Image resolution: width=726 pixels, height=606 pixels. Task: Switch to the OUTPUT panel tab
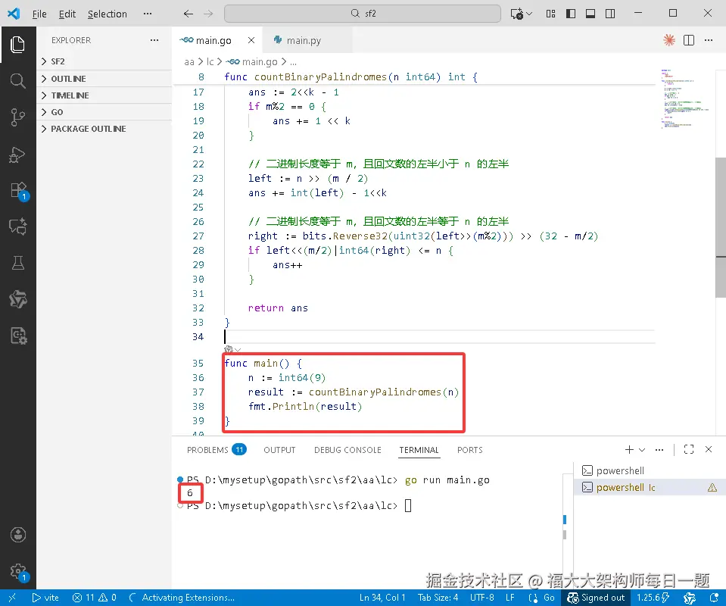pyautogui.click(x=279, y=450)
